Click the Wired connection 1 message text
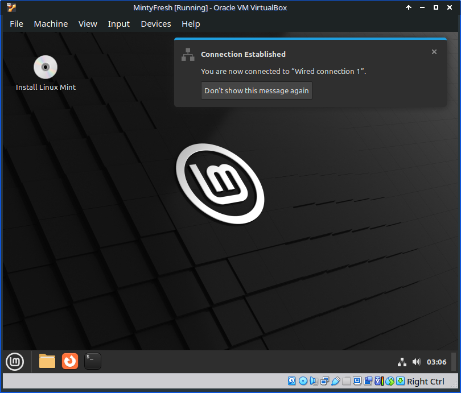Image resolution: width=461 pixels, height=393 pixels. coord(283,71)
